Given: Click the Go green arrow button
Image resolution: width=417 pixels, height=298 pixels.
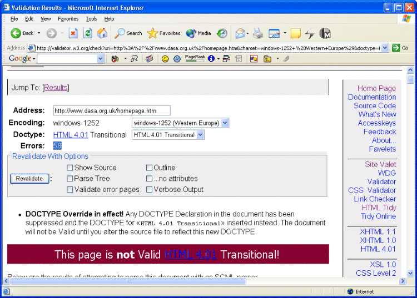Looking at the screenshot, I should 396,48.
